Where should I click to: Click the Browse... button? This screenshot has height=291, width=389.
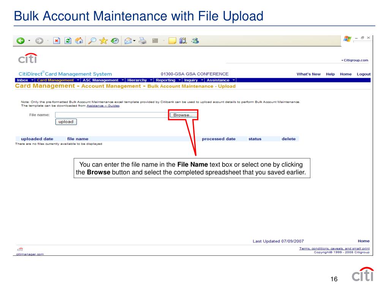[183, 115]
